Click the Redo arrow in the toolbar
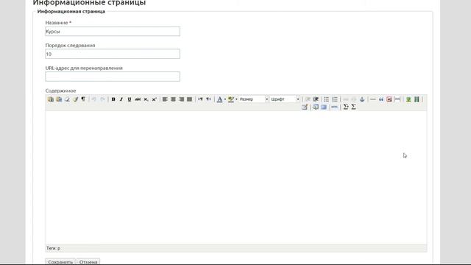Image resolution: width=471 pixels, height=265 pixels. (102, 99)
